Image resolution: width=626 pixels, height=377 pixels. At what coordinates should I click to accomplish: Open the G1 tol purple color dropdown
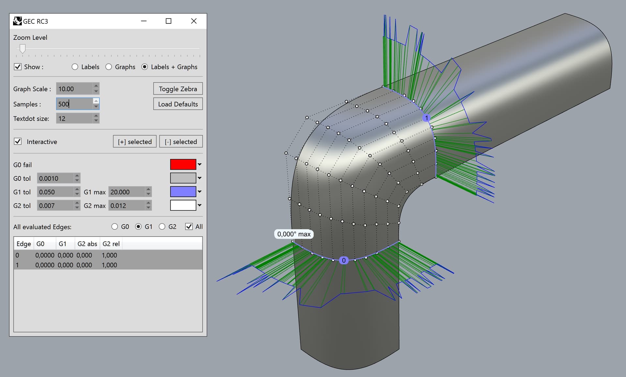click(x=200, y=192)
